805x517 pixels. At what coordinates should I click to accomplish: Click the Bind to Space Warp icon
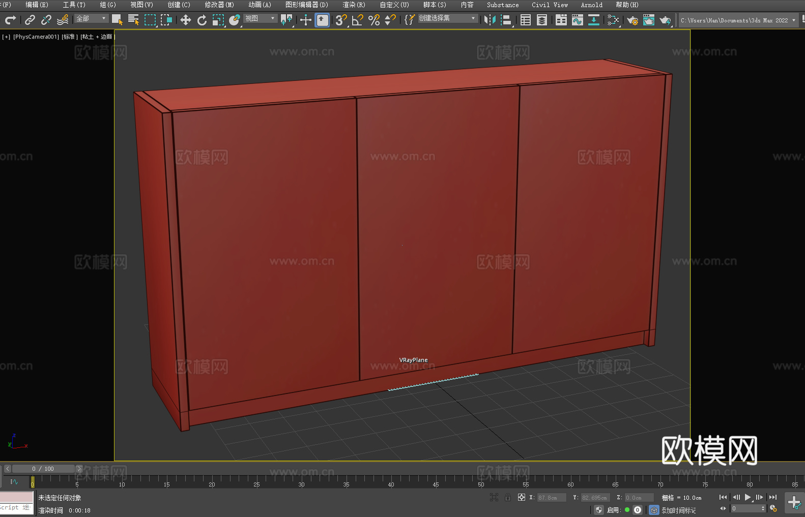coord(63,20)
